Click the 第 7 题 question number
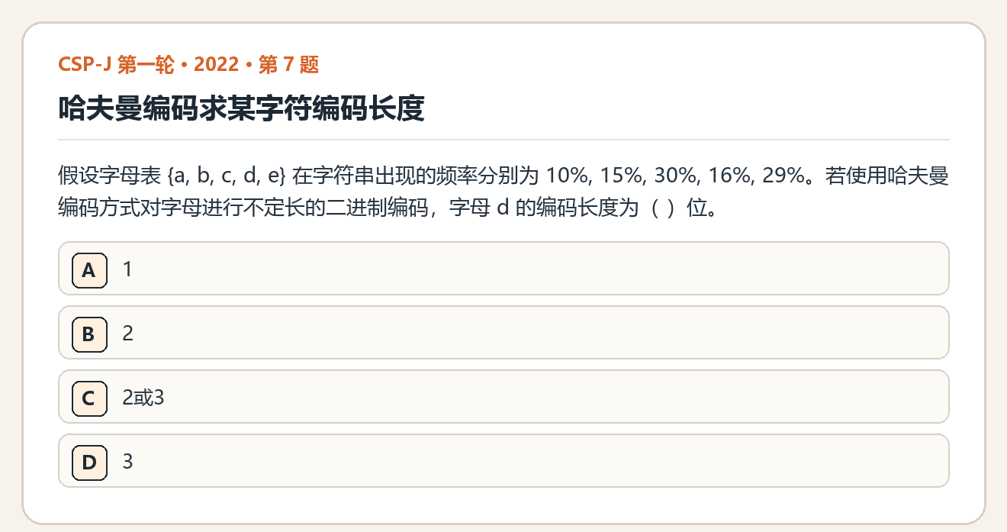This screenshot has height=532, width=1007. (x=288, y=65)
